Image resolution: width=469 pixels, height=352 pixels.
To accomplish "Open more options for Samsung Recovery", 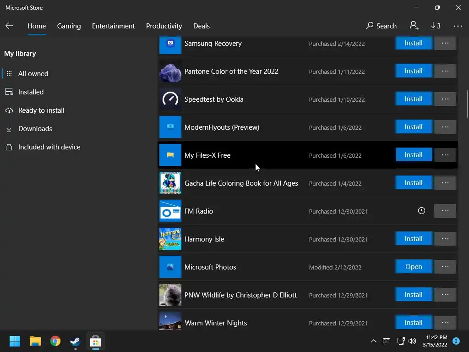I will pyautogui.click(x=445, y=43).
